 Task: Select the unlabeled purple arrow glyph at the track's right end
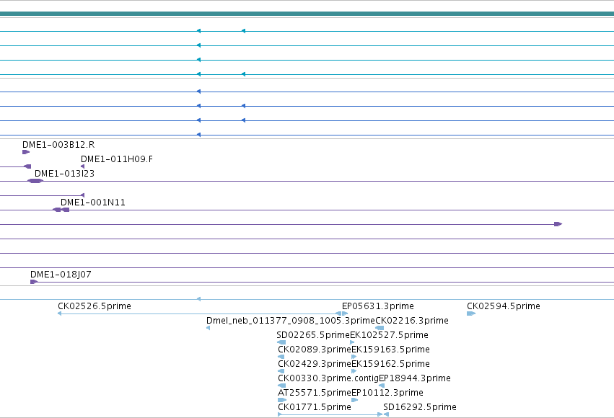tap(558, 224)
